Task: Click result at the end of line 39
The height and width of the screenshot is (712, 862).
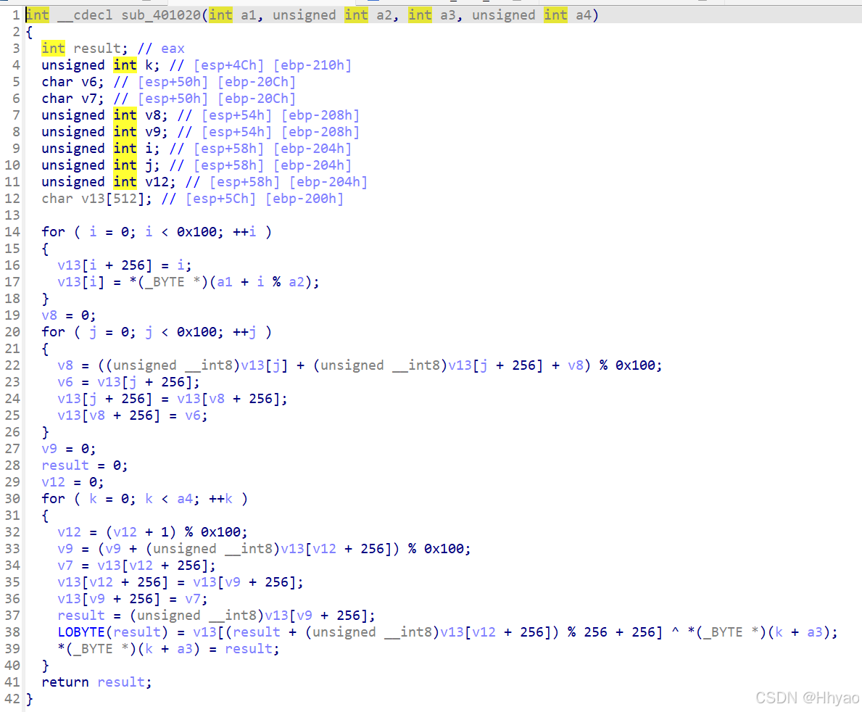Action: [249, 649]
